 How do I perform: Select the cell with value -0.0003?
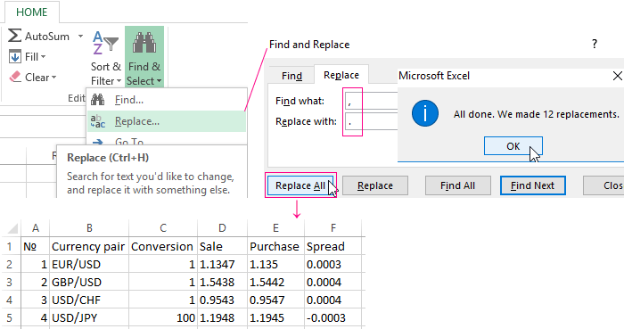point(333,318)
